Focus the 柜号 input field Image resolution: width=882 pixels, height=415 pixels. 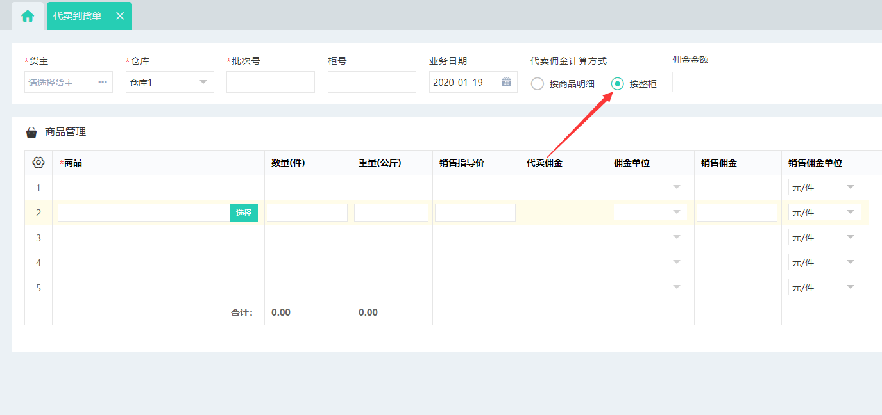[x=372, y=82]
